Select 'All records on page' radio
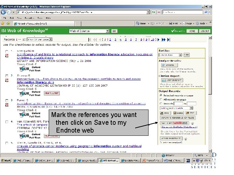234x175 pixels. (x=161, y=99)
